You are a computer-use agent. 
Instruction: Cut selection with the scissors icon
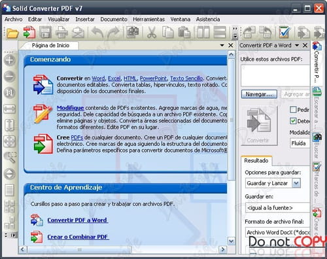point(152,32)
